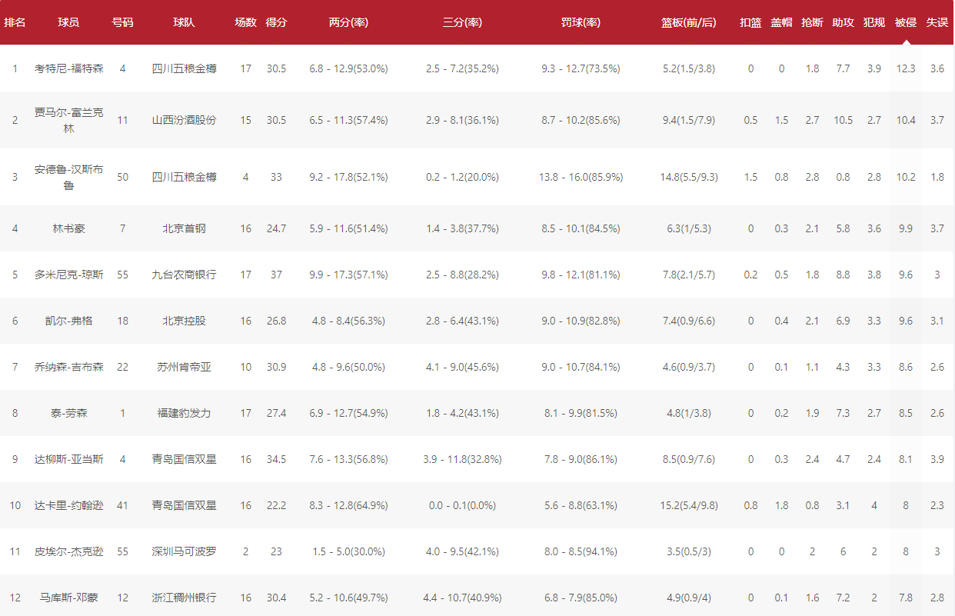Image resolution: width=955 pixels, height=616 pixels.
Task: Open player 泰-劳森
Action: (68, 413)
